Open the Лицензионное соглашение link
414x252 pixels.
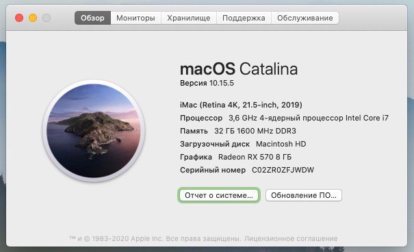[291, 238]
